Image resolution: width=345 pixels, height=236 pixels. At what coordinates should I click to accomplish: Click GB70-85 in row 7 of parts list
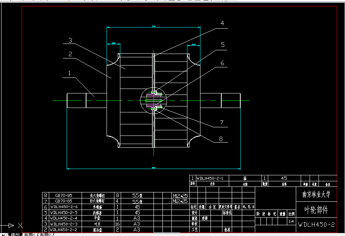(x=64, y=201)
